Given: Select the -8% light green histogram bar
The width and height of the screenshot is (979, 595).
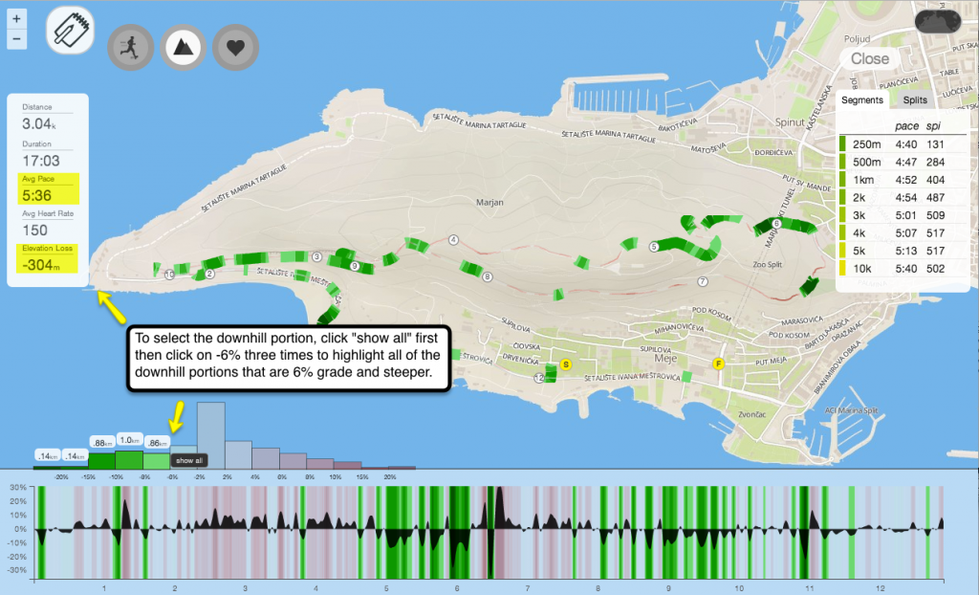Looking at the screenshot, I should (156, 461).
